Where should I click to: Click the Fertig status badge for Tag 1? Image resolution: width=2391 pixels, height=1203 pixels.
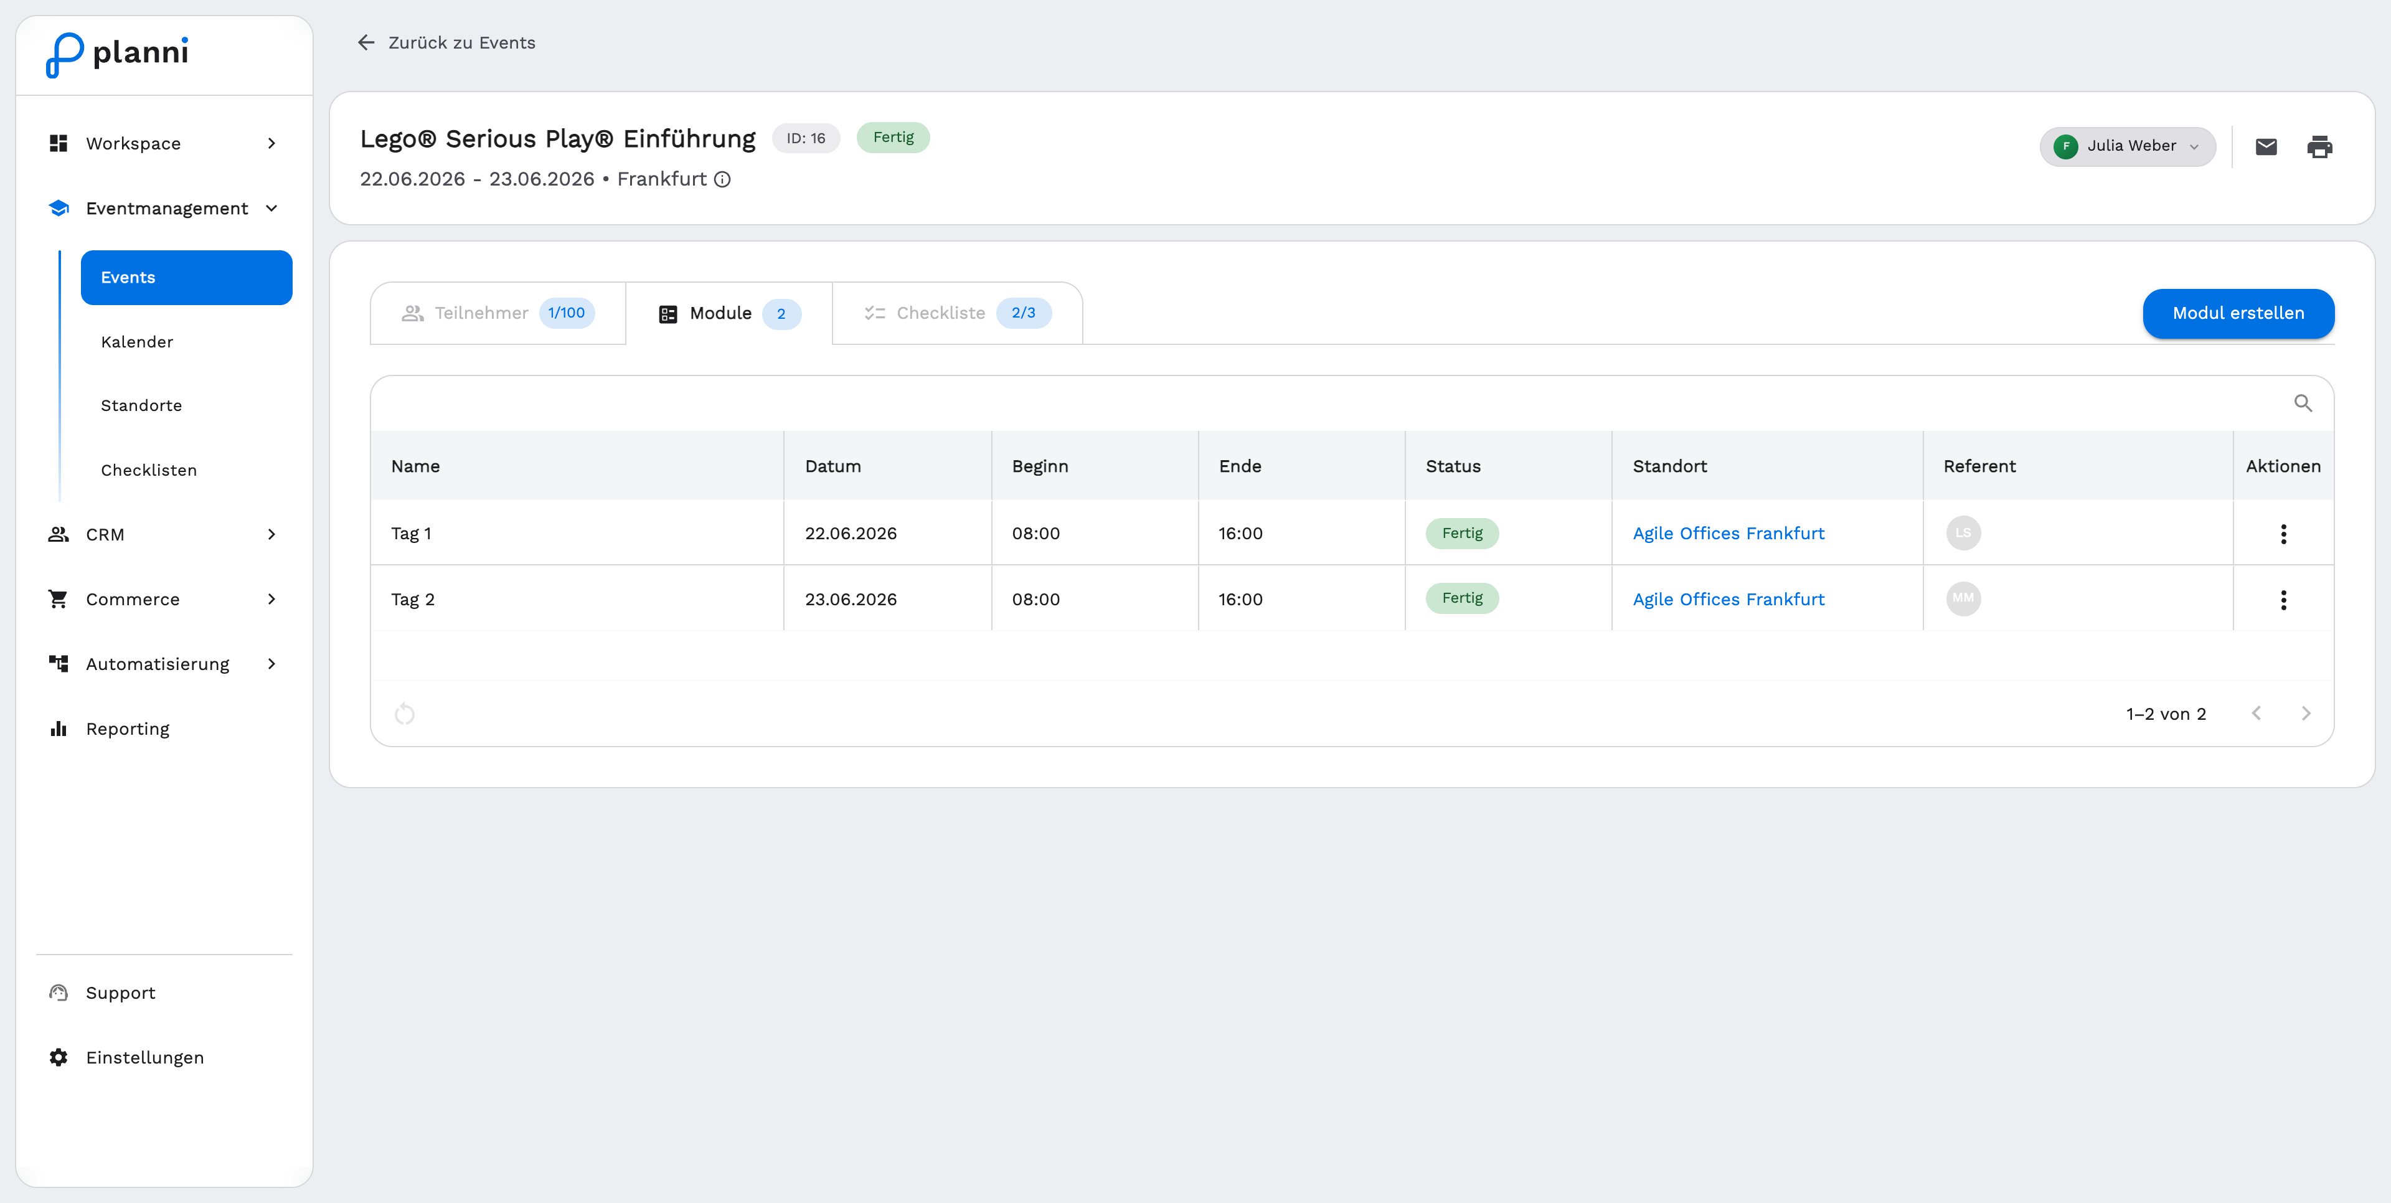pos(1462,534)
